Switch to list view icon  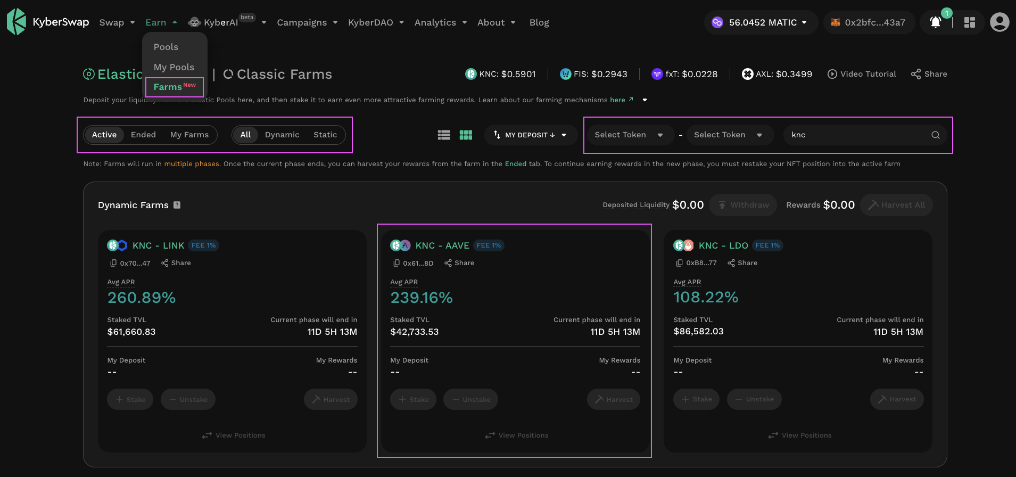click(x=444, y=135)
